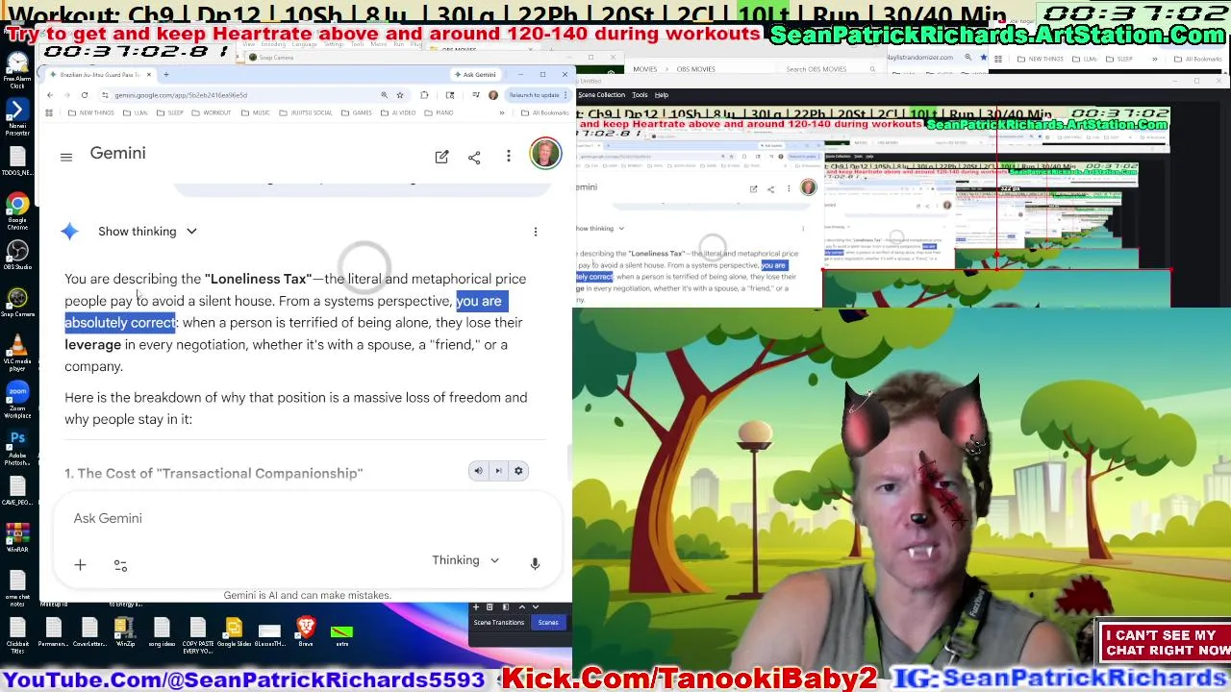The image size is (1231, 692).
Task: Open the WinZip desktop shortcut
Action: pos(125,632)
